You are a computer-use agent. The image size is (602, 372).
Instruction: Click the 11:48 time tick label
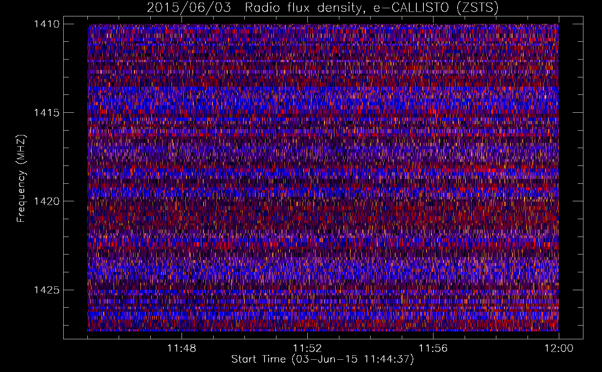(182, 349)
